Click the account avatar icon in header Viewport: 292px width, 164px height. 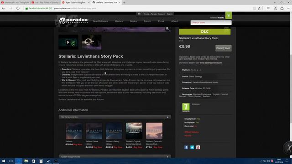[139, 14]
